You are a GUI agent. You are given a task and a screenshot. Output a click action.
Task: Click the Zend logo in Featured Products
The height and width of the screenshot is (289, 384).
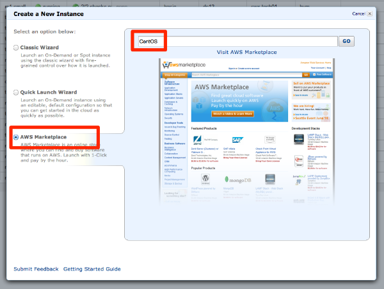[x=197, y=140]
